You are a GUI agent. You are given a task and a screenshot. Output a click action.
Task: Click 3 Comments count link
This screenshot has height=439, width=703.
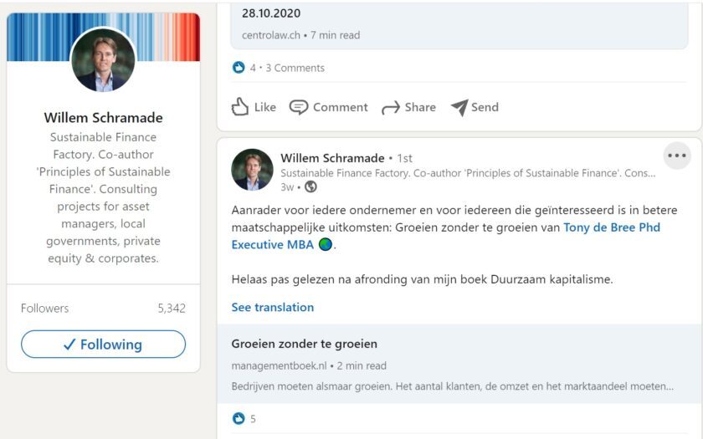(x=295, y=68)
